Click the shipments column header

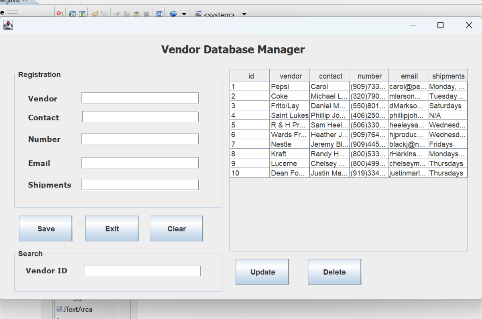448,76
